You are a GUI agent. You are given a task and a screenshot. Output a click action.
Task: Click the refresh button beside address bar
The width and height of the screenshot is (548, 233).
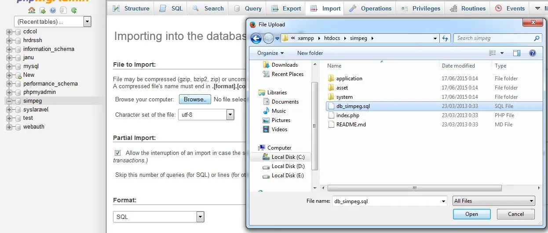point(446,38)
